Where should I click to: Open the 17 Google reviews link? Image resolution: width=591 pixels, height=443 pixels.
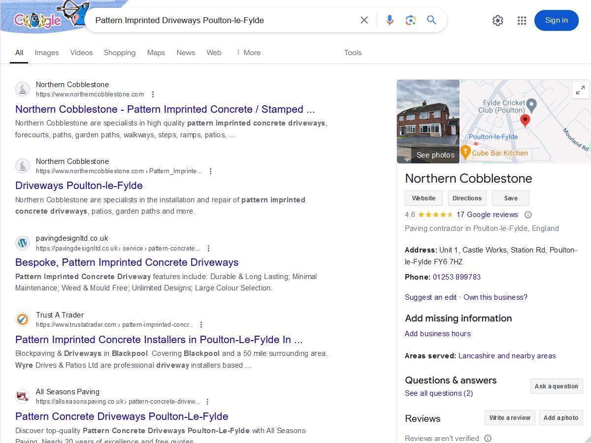487,215
